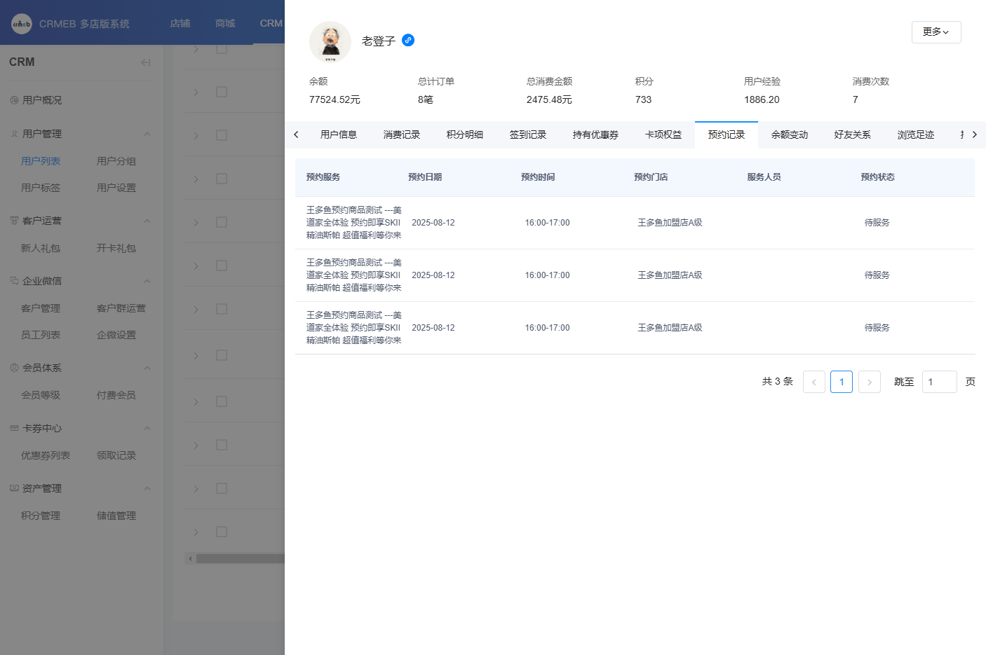The image size is (986, 655).
Task: Go to next page of appointment records
Action: (x=869, y=382)
